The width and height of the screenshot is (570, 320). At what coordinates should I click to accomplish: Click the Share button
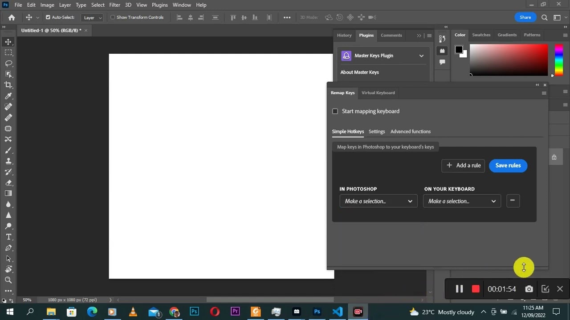(x=525, y=17)
